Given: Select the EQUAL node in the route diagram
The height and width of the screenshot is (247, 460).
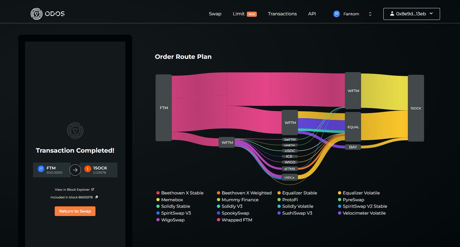Looking at the screenshot, I should coord(353,127).
